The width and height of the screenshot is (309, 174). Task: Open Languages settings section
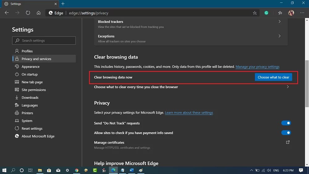pyautogui.click(x=44, y=105)
